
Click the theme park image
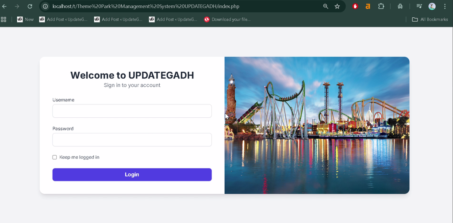(x=317, y=125)
